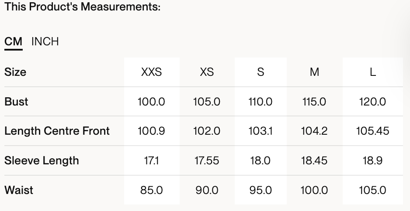Click the XS sleeve length value 17.55
Screen dimensions: 410x211
207,160
